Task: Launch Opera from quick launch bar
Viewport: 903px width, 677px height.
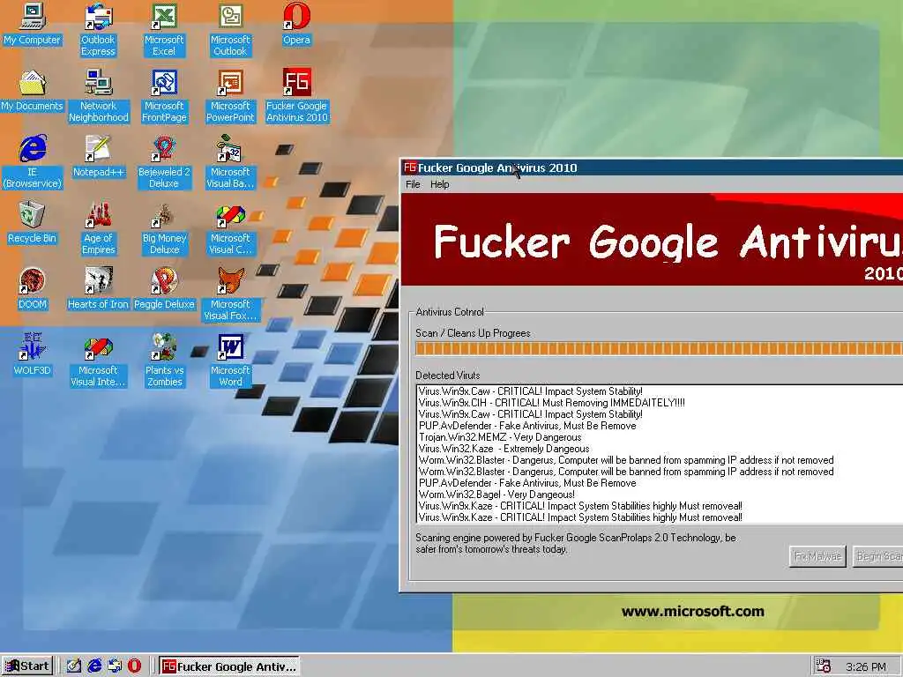Action: (134, 666)
